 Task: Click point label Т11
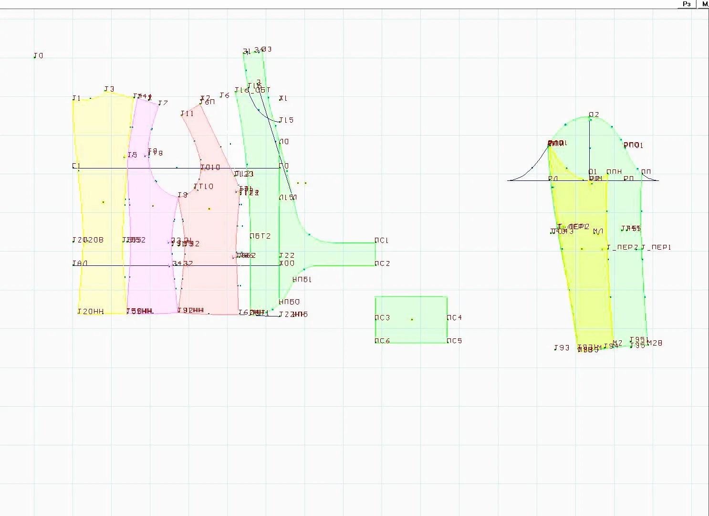pos(188,114)
